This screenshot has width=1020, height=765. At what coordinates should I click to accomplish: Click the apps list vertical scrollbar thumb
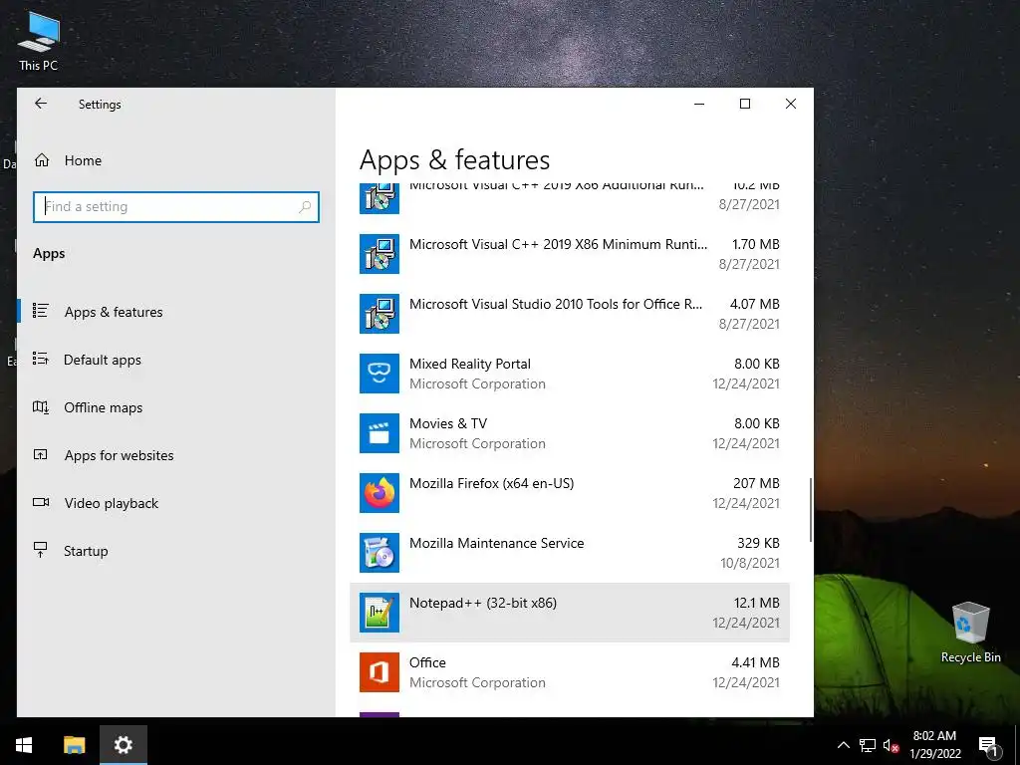(x=811, y=510)
